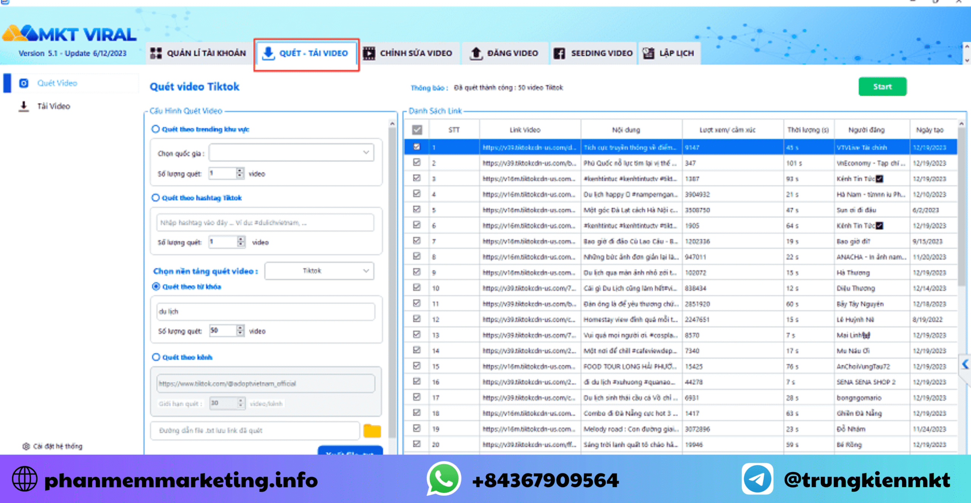The width and height of the screenshot is (971, 503).
Task: Toggle the select-all checkbox in table header
Action: [x=417, y=130]
